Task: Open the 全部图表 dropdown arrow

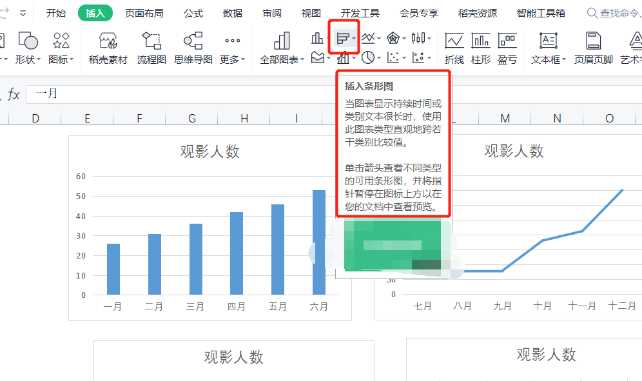Action: pyautogui.click(x=302, y=59)
